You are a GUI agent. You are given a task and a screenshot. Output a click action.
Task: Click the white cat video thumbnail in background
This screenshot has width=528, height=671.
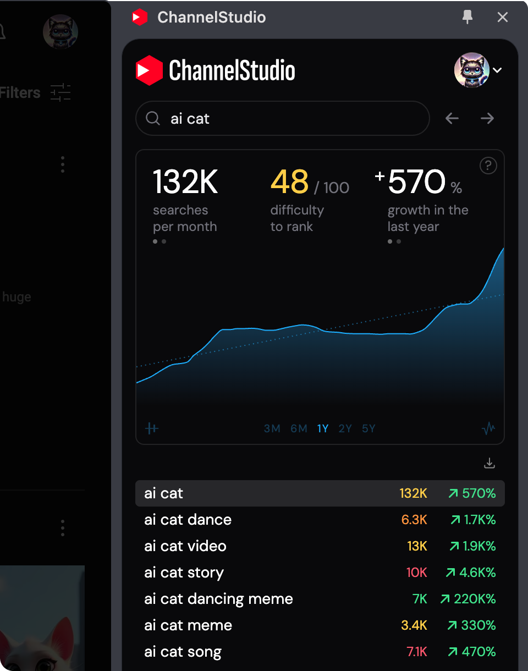pyautogui.click(x=42, y=618)
